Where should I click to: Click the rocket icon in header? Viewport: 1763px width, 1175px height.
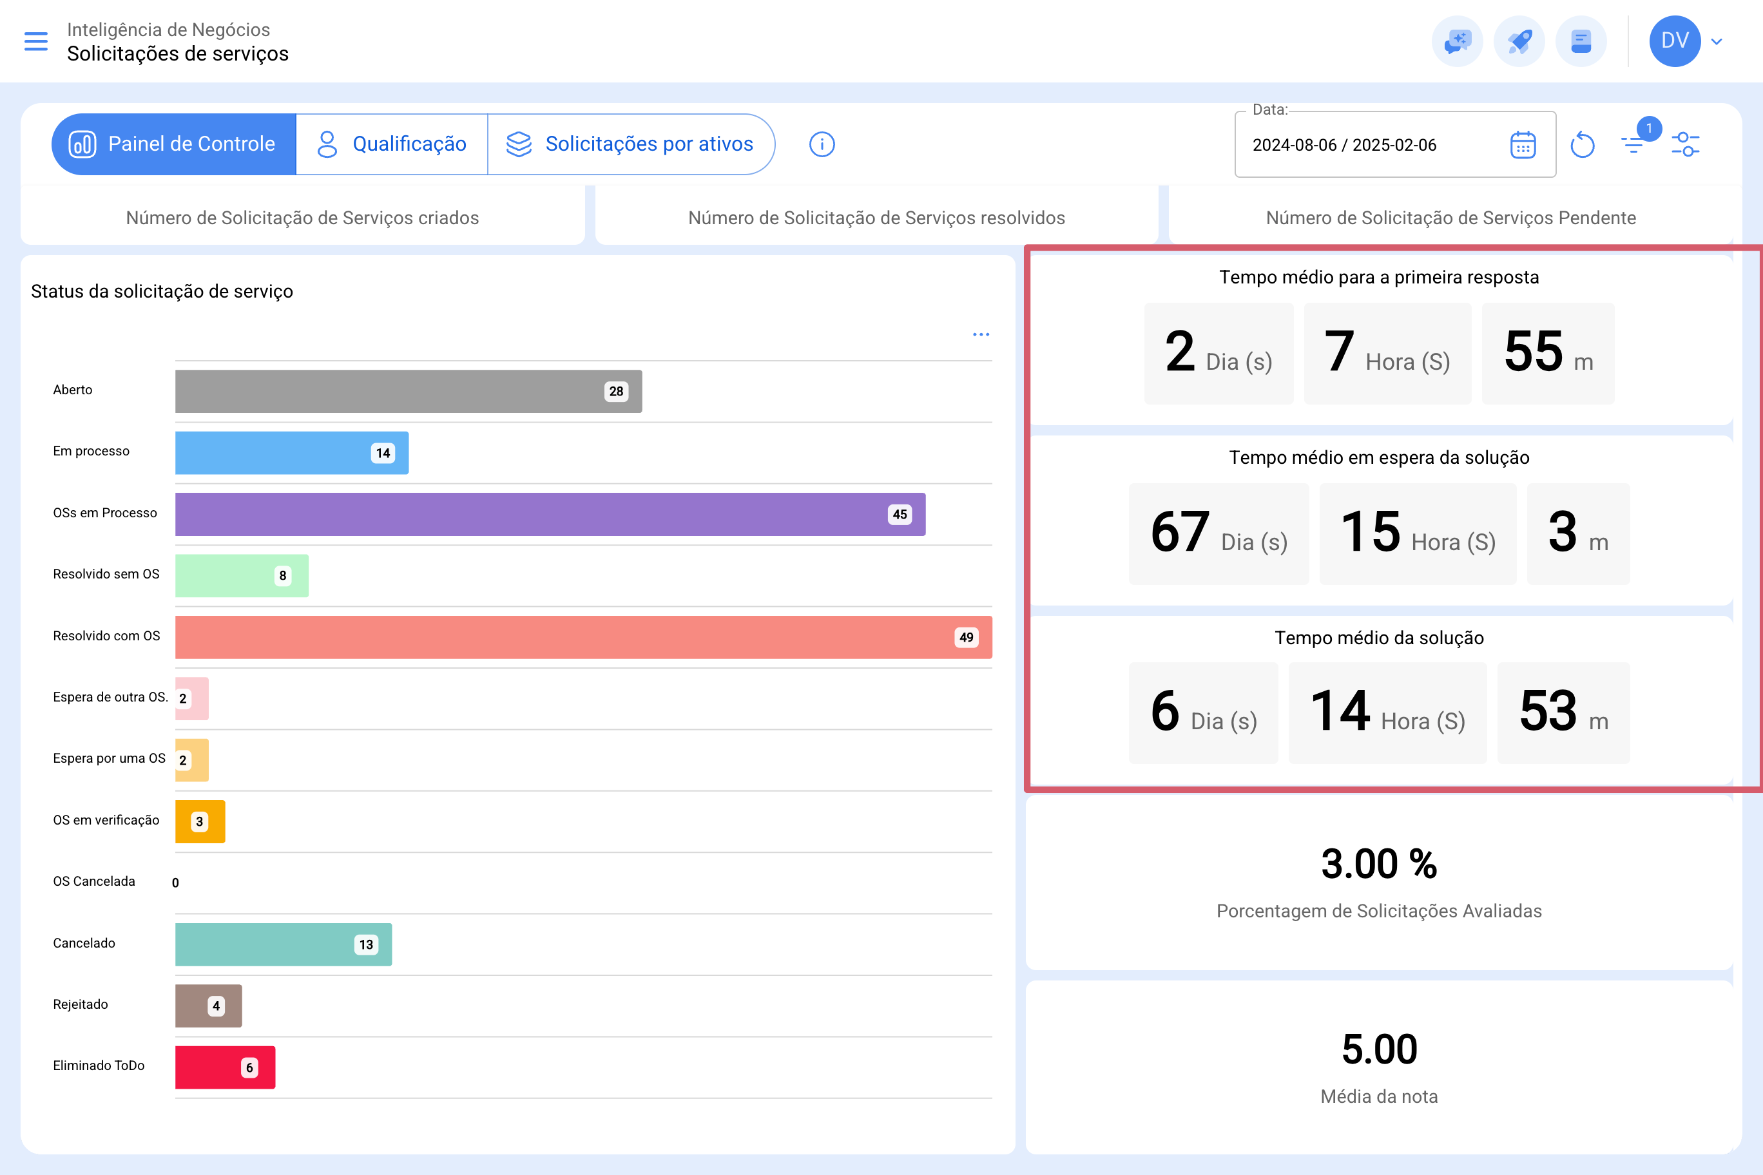pyautogui.click(x=1519, y=41)
